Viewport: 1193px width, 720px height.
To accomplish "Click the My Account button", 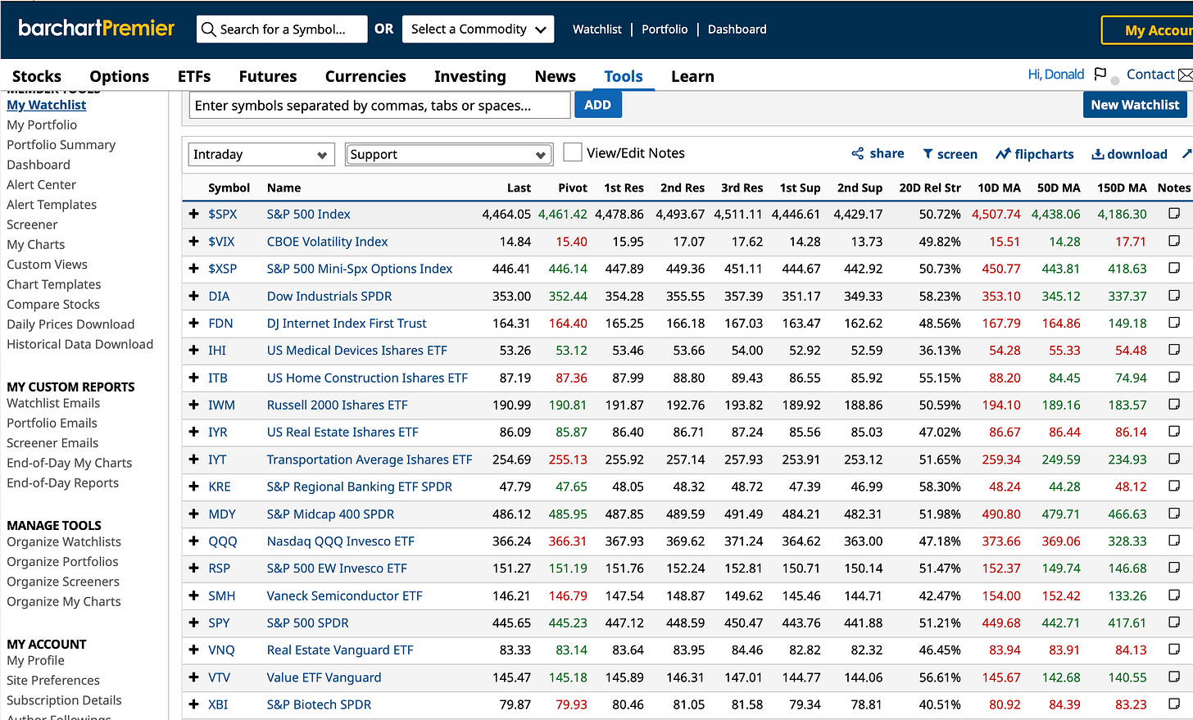I will click(1147, 30).
